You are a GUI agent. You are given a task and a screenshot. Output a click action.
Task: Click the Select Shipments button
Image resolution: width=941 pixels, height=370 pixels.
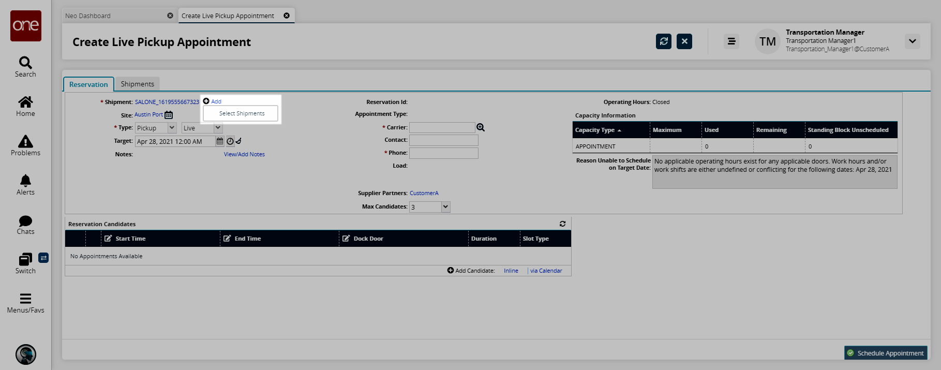click(241, 113)
